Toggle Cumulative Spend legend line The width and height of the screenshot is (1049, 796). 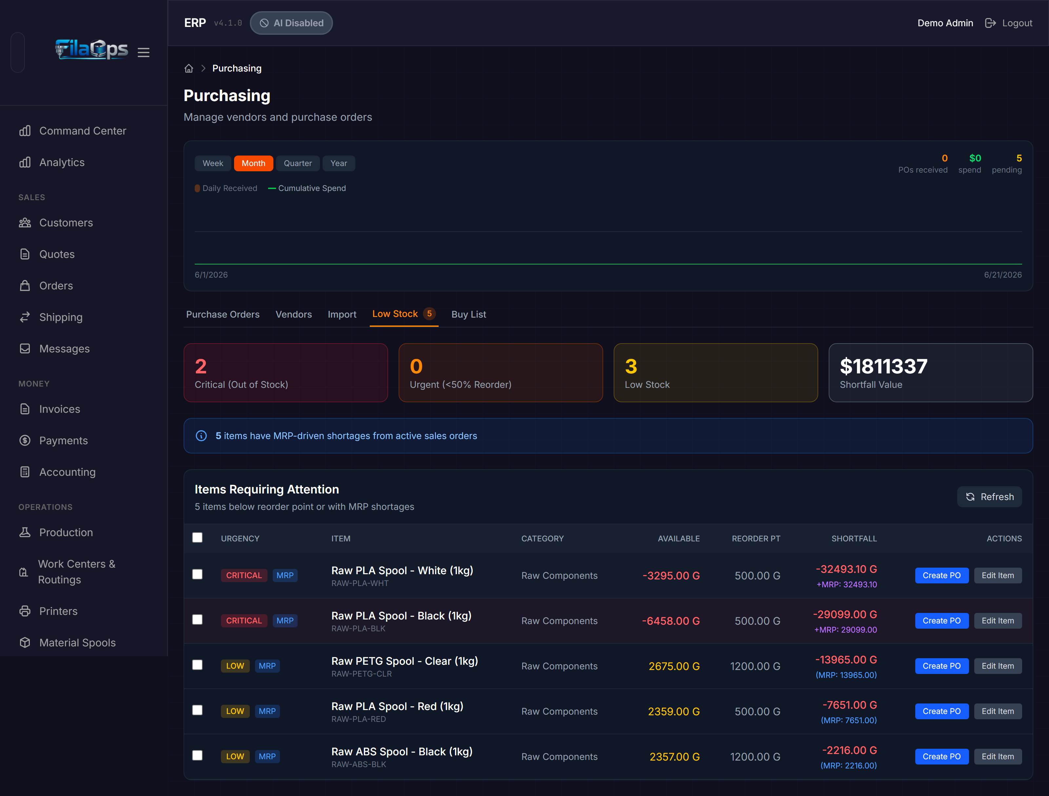[x=272, y=188]
